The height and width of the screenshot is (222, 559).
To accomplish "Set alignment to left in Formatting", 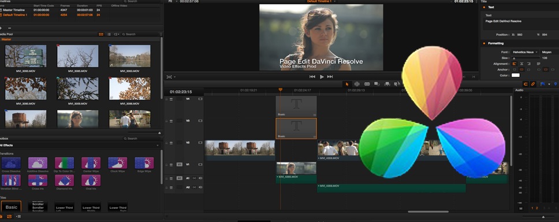I will point(514,64).
